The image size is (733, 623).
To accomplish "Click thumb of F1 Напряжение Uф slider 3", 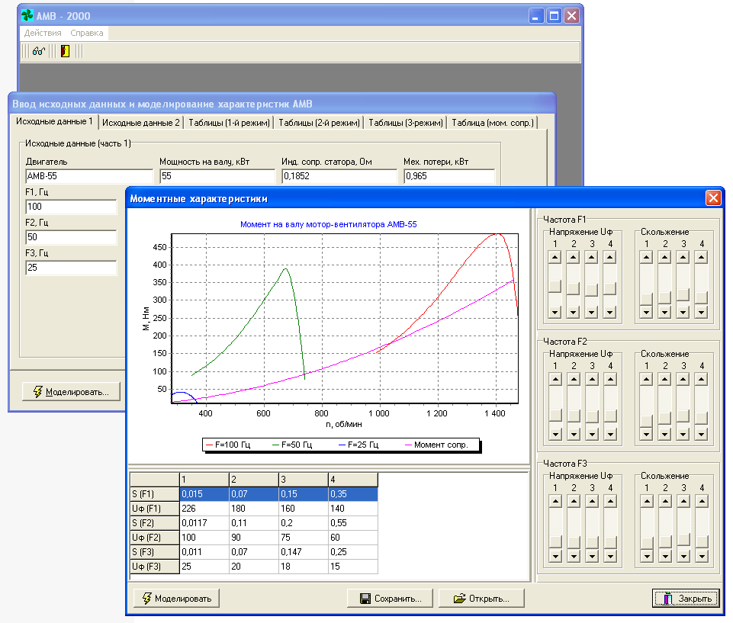I will coord(591,290).
